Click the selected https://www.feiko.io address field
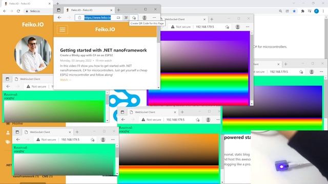This screenshot has width=328, height=184. [97, 18]
